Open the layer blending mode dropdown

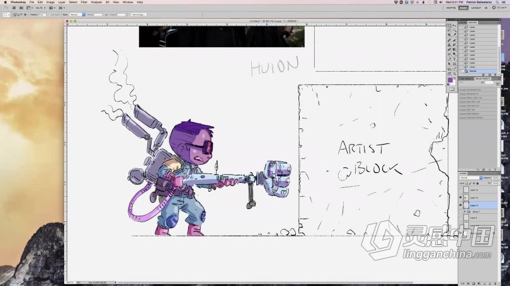click(x=472, y=178)
